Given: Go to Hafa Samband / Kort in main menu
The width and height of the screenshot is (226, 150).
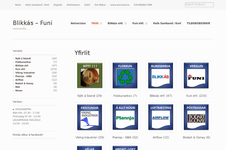Looking at the screenshot, I should (x=167, y=23).
